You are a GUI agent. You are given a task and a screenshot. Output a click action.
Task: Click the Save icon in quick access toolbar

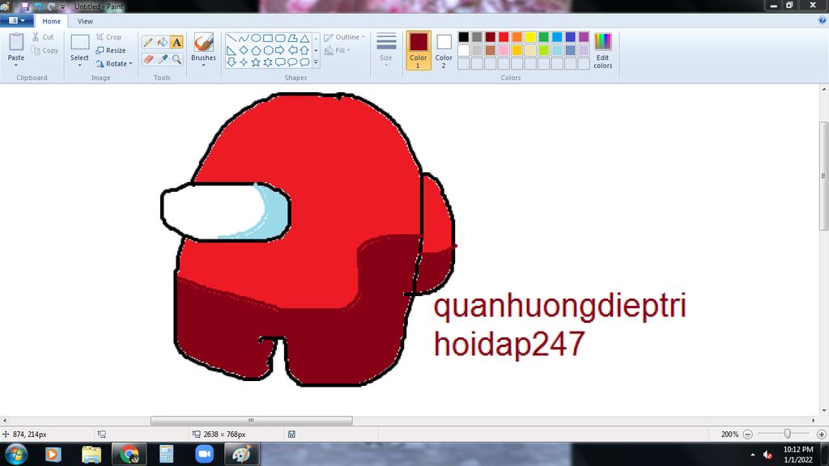tap(25, 6)
